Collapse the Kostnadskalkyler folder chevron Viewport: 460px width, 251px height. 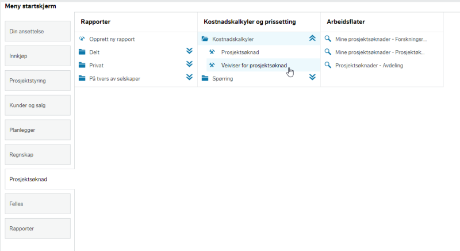coord(312,38)
